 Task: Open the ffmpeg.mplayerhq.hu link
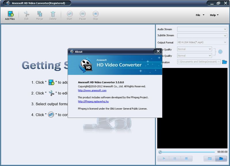coord(93,102)
